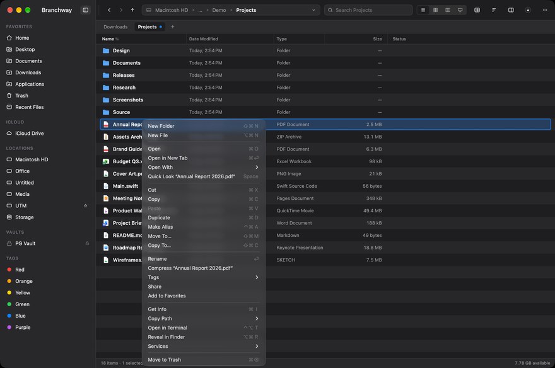Open Trash in the sidebar
The image size is (555, 368).
(x=21, y=95)
